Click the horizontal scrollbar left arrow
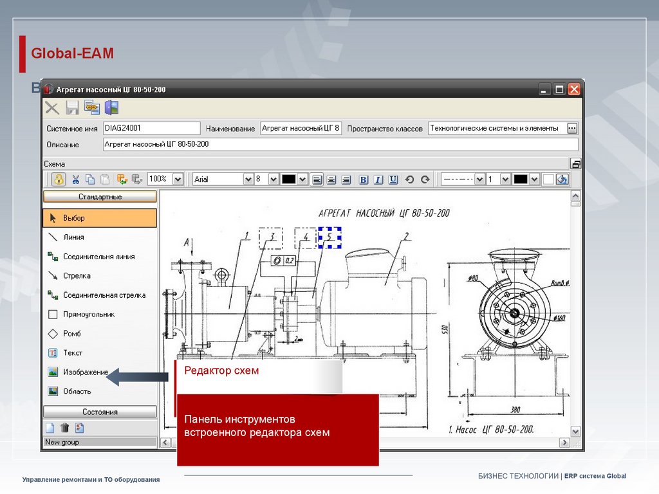This screenshot has height=494, width=659. pos(165,443)
